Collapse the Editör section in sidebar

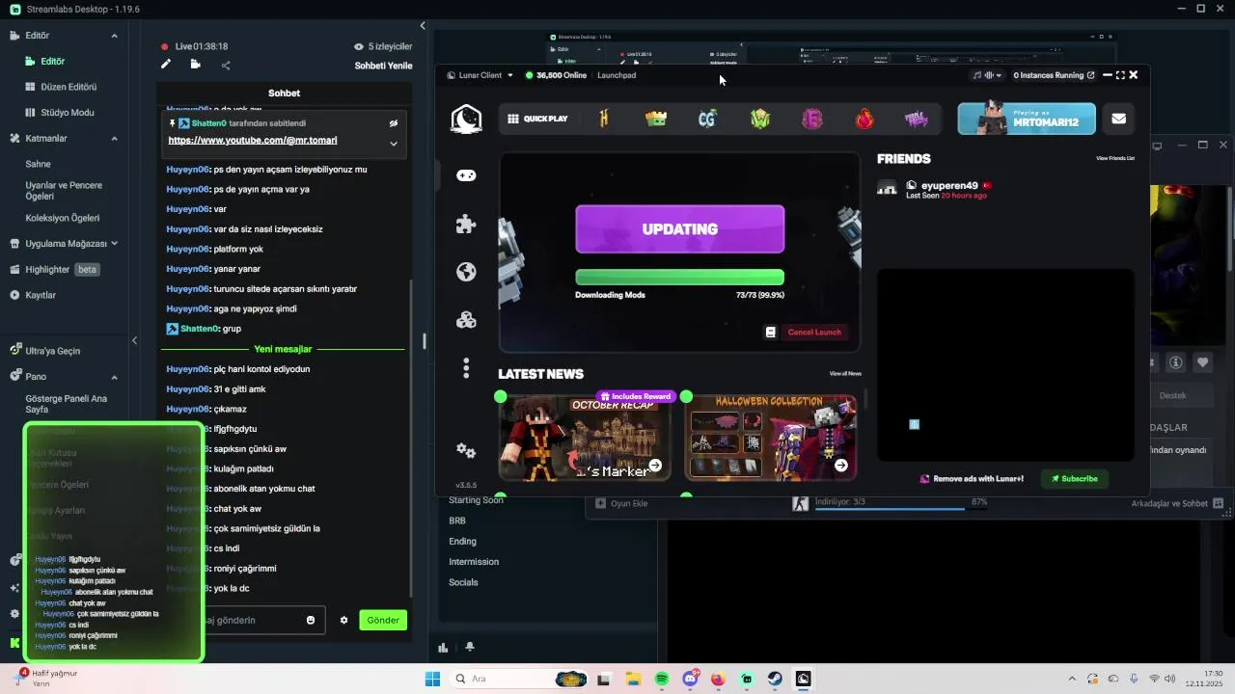(x=114, y=36)
